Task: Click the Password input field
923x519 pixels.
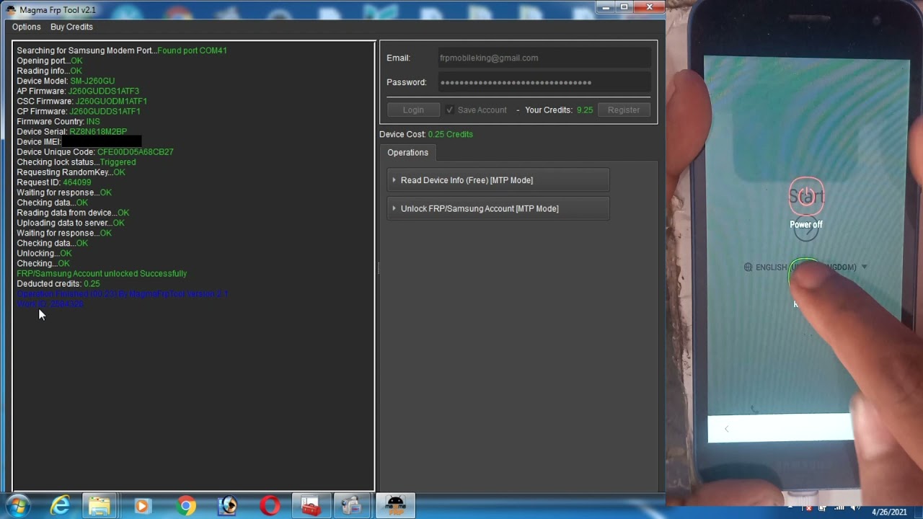Action: (x=544, y=82)
